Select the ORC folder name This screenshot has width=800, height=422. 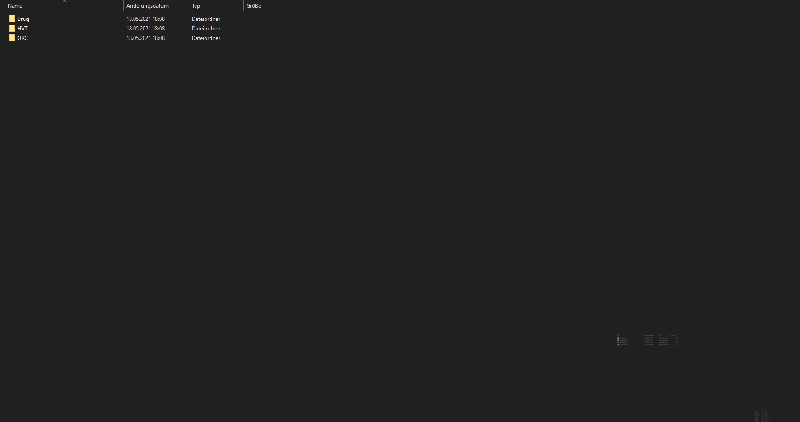(x=23, y=38)
